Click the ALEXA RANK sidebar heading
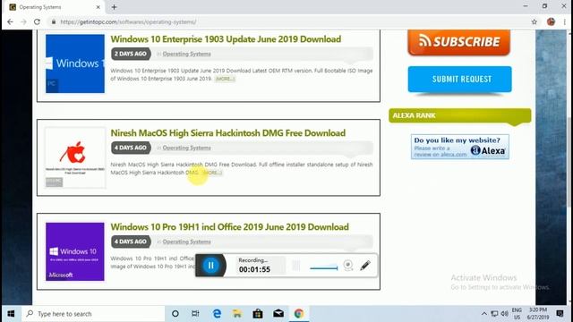 coord(459,115)
